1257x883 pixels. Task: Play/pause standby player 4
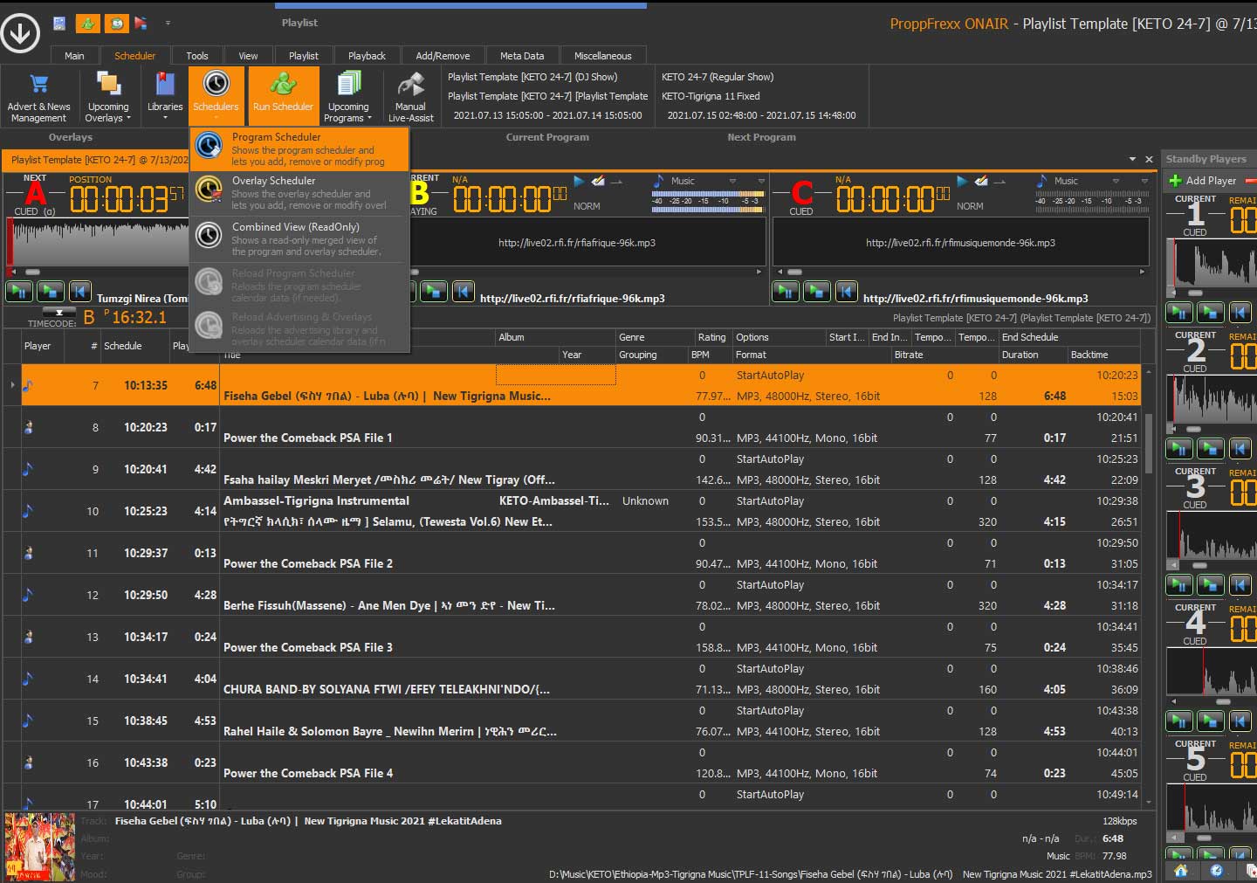click(x=1179, y=721)
